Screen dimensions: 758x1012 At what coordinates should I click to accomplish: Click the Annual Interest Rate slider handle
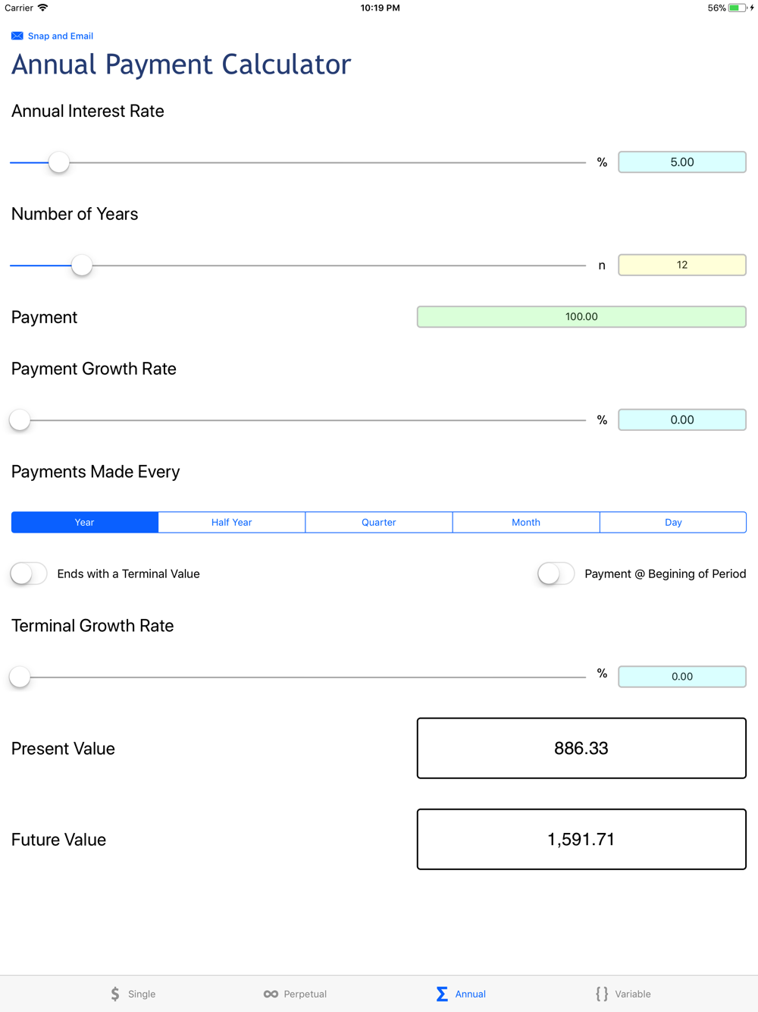click(58, 162)
